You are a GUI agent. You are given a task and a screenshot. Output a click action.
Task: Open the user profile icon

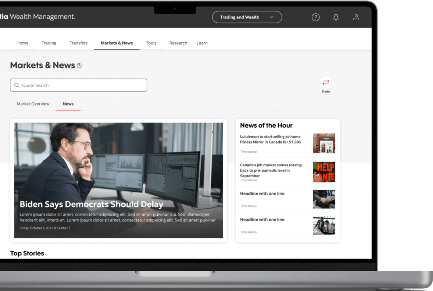pos(356,17)
